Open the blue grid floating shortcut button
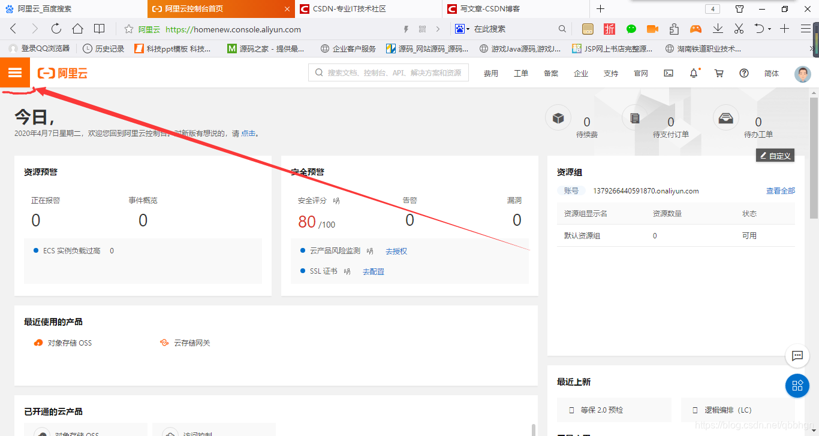The image size is (819, 436). [x=797, y=385]
